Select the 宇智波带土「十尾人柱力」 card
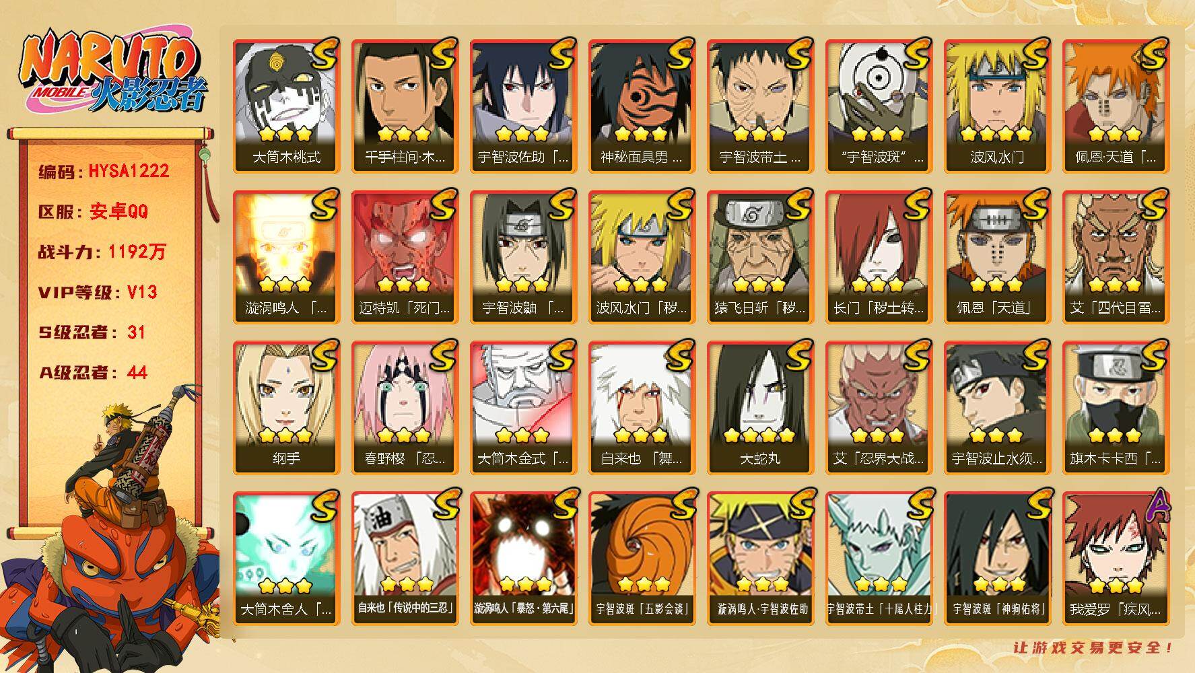 (x=879, y=559)
